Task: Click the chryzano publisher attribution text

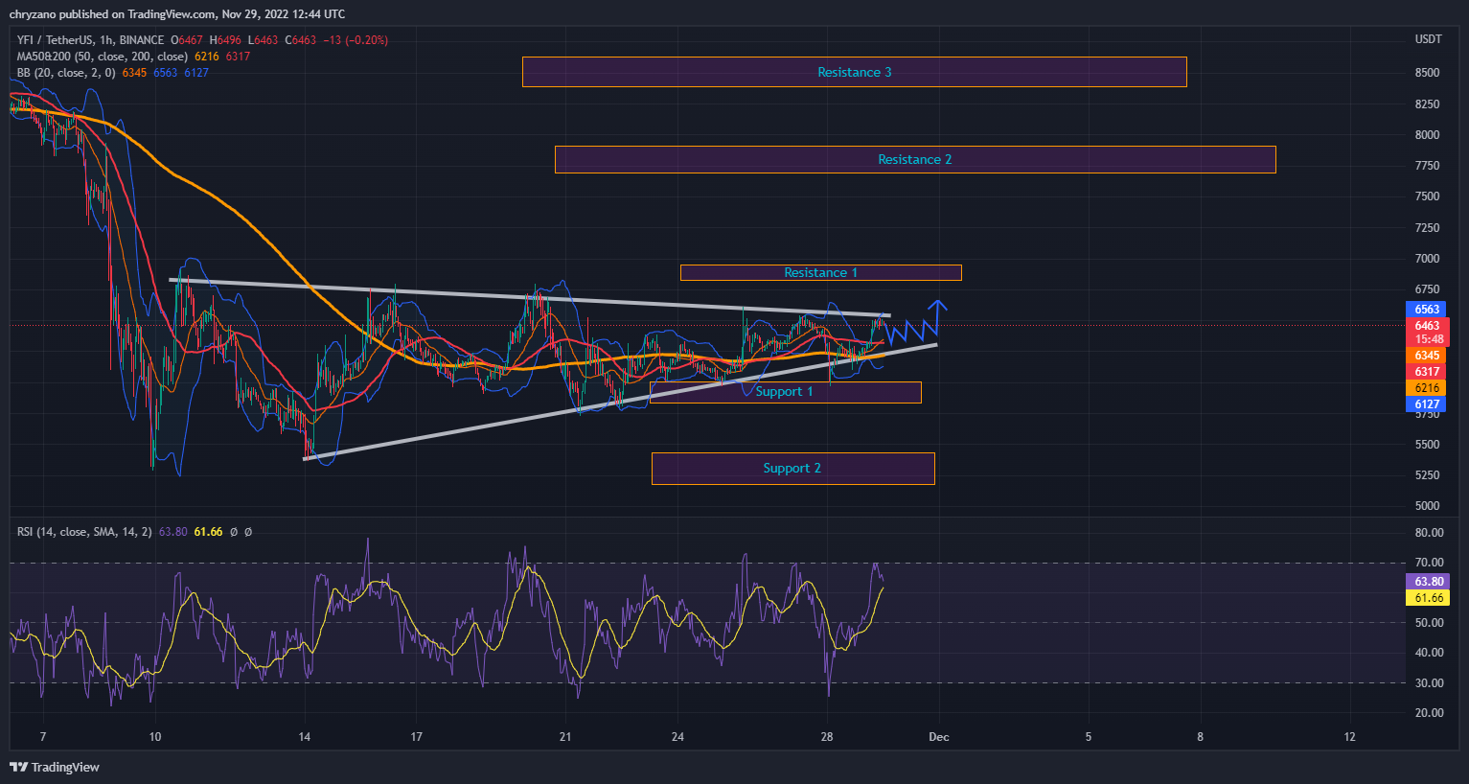Action: coord(29,13)
